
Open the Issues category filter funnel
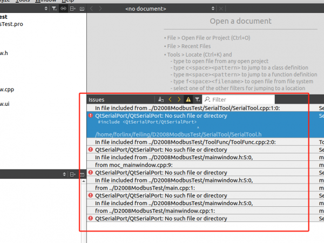[x=197, y=99]
